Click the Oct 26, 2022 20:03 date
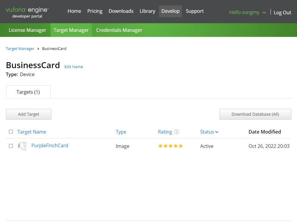Viewport: 297px width, 224px height. point(269,146)
